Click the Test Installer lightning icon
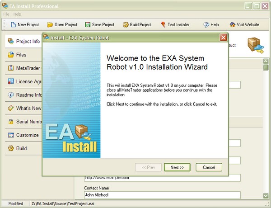The image size is (271, 208). [x=163, y=24]
